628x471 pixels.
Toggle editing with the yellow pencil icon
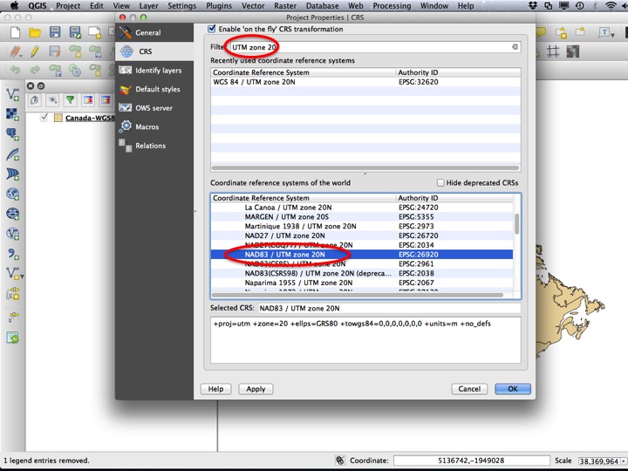(x=34, y=51)
